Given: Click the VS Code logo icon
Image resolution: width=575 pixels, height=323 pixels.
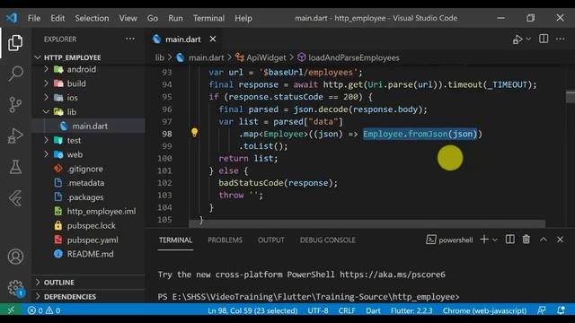Looking at the screenshot, I should 12,18.
